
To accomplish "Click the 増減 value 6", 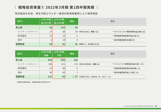I will [77, 40].
